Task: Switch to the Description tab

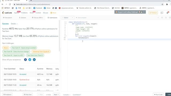Action: 7,18
